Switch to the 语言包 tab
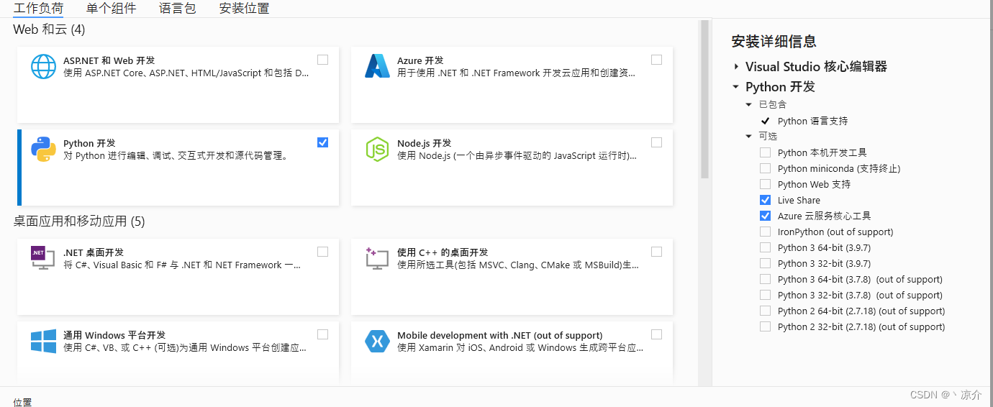 tap(178, 9)
